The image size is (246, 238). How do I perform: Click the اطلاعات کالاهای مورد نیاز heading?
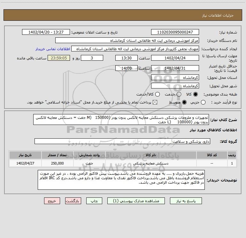click(213, 130)
